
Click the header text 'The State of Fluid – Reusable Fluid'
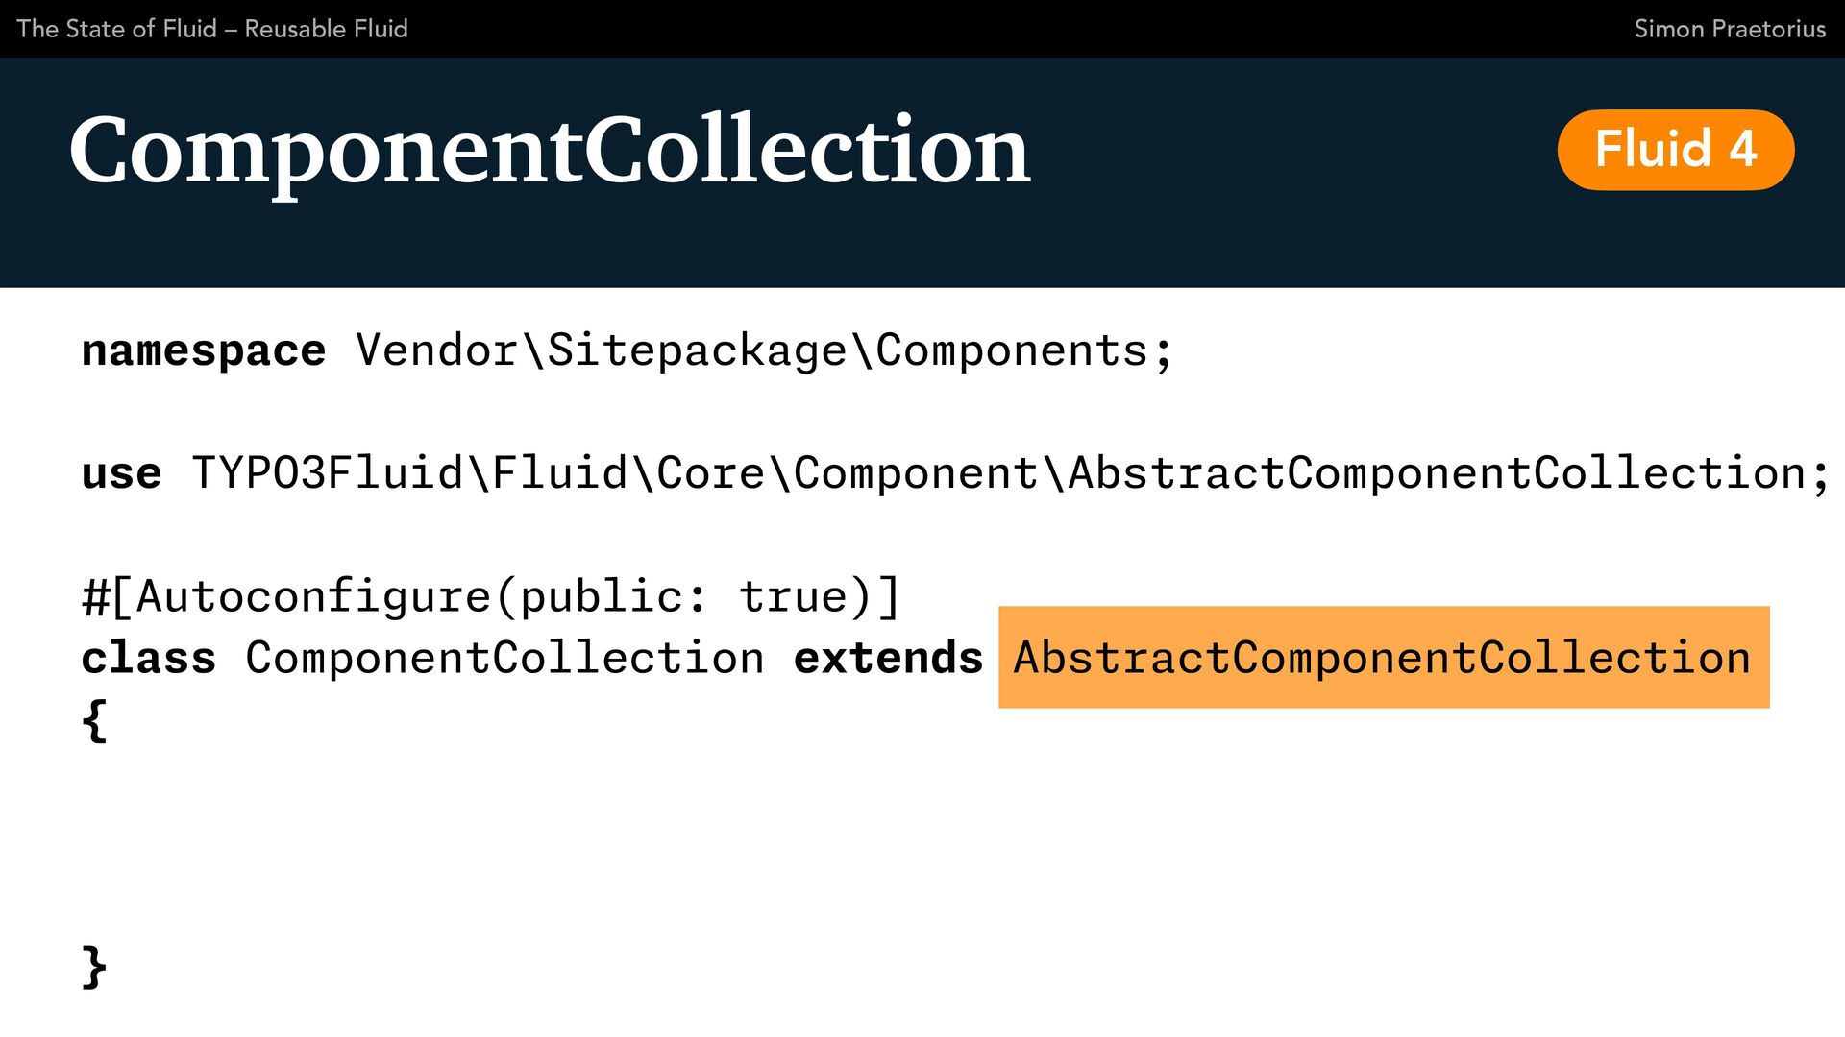pyautogui.click(x=212, y=29)
